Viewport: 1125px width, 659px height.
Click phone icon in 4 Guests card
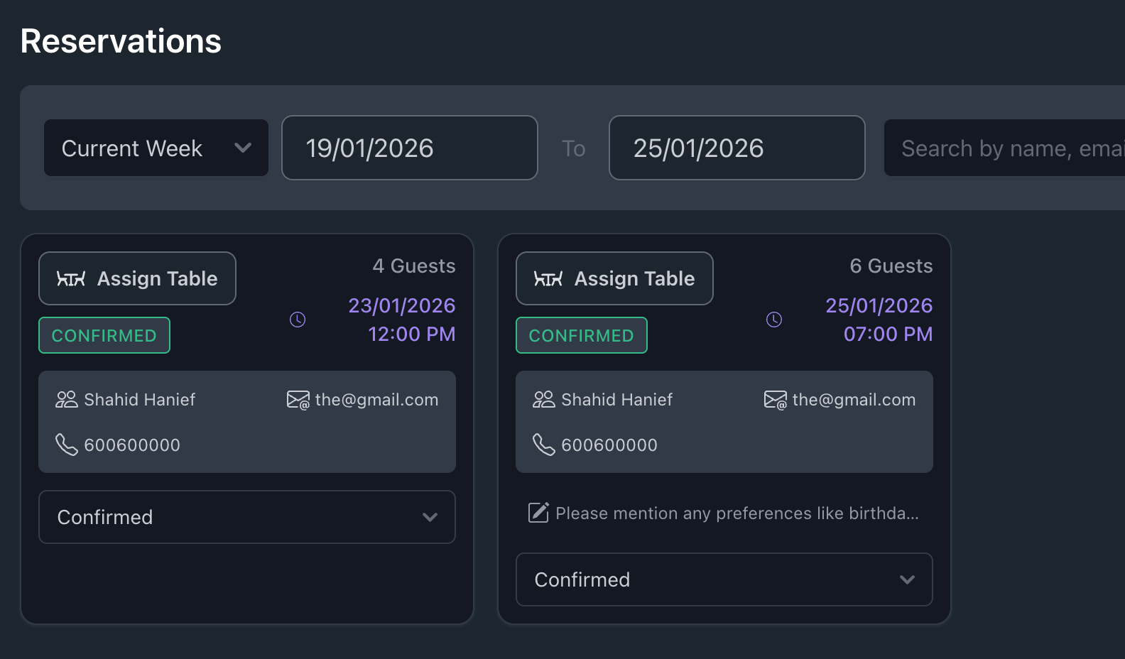click(67, 445)
